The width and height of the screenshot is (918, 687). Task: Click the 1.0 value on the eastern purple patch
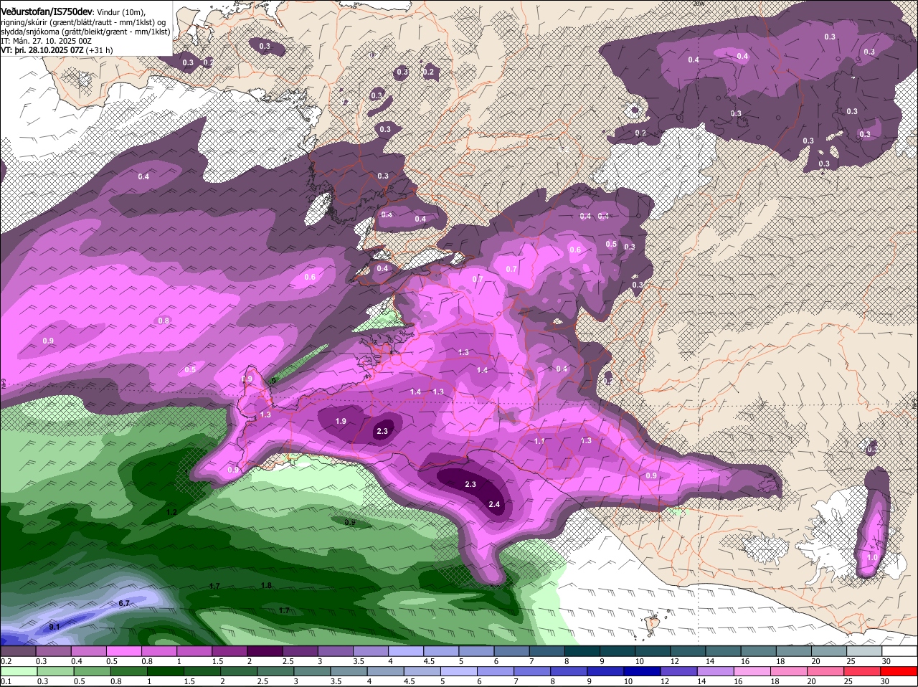click(873, 557)
